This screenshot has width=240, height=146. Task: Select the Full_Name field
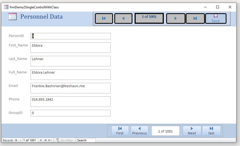pos(71,74)
